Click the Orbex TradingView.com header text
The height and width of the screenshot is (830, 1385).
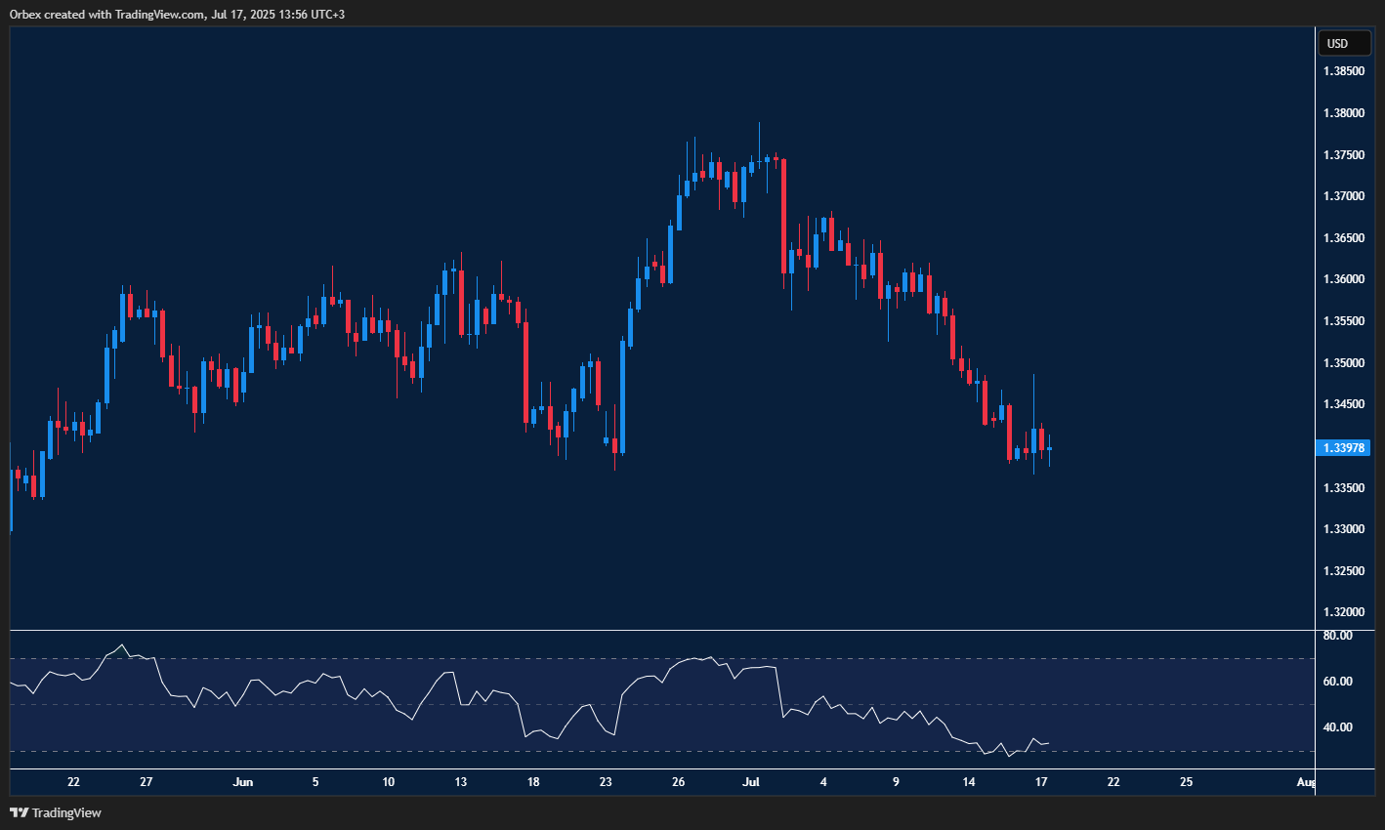(176, 14)
